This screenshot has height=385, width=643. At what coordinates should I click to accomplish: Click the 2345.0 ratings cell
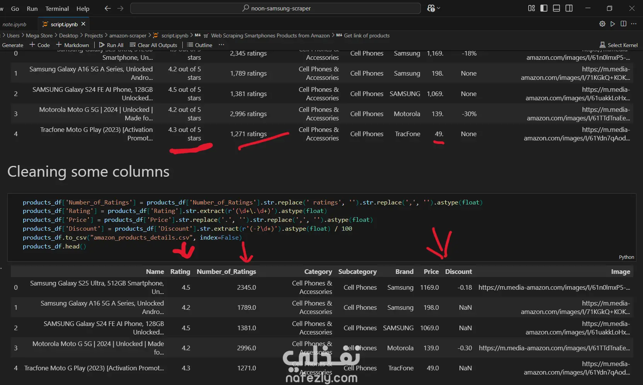247,287
